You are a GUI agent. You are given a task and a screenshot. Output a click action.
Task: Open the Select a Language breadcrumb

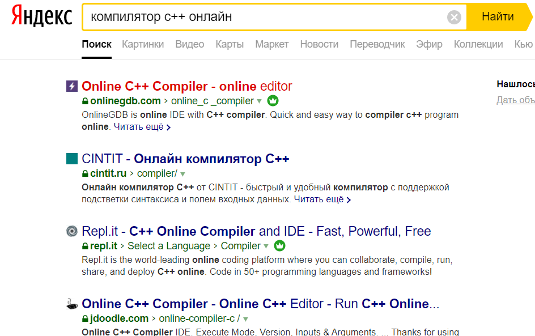[x=169, y=246]
